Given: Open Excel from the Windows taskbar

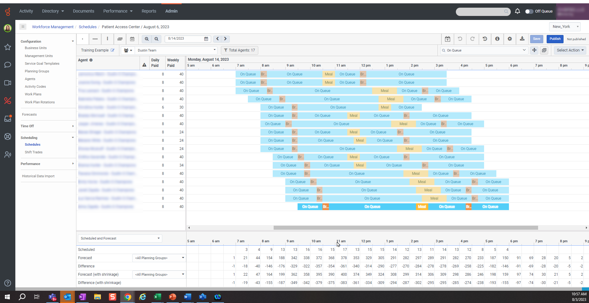Looking at the screenshot, I should 157,297.
